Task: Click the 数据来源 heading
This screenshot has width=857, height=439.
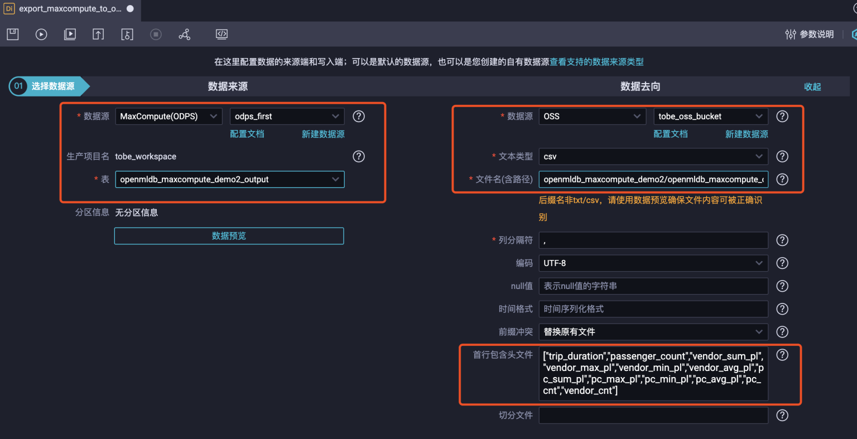Action: tap(228, 86)
